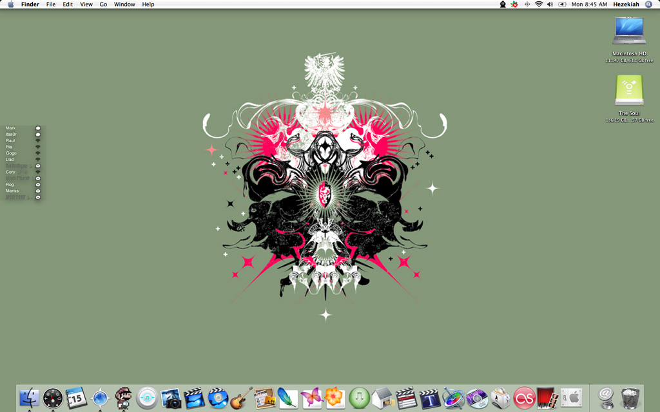This screenshot has height=412, width=660.
Task: Open Finder from the dock
Action: [29, 398]
